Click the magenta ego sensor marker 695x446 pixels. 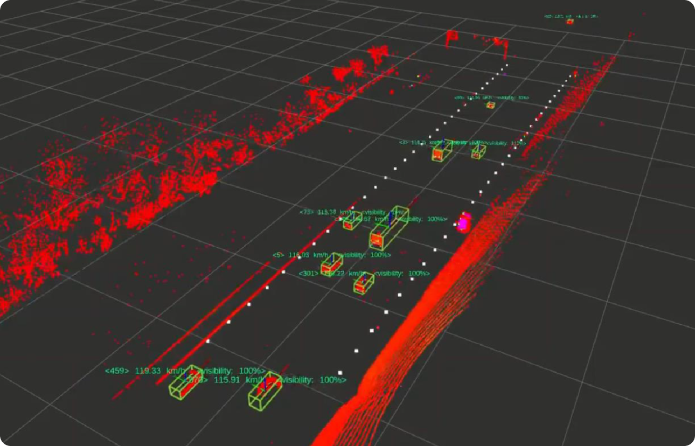point(463,223)
